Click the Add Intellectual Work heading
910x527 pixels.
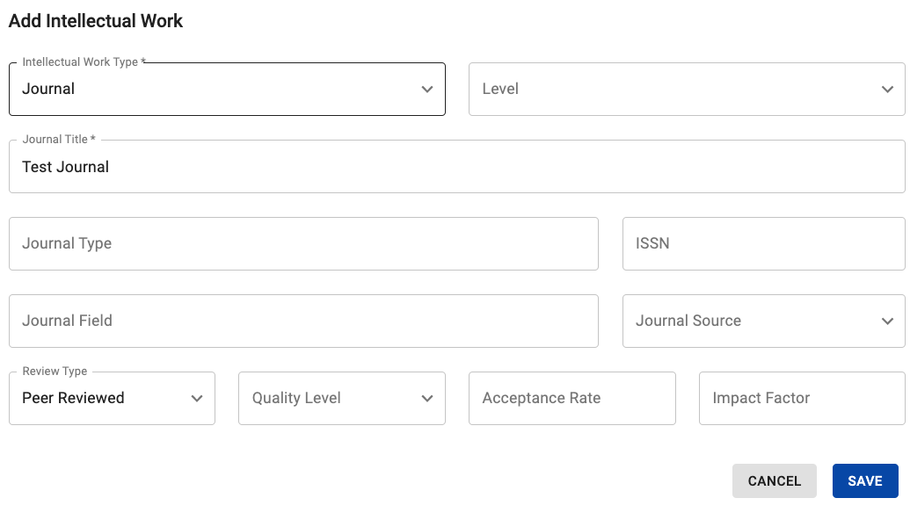click(x=96, y=21)
